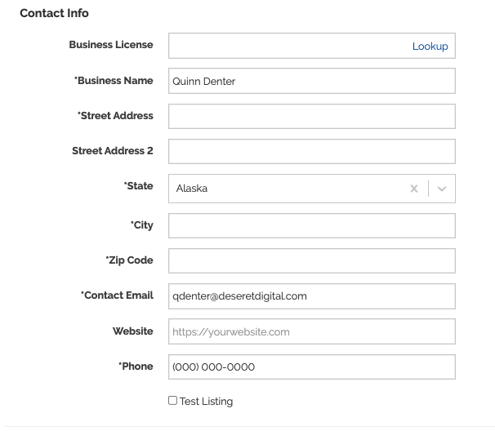This screenshot has width=495, height=431.
Task: Click the Test Listing label text
Action: (206, 402)
